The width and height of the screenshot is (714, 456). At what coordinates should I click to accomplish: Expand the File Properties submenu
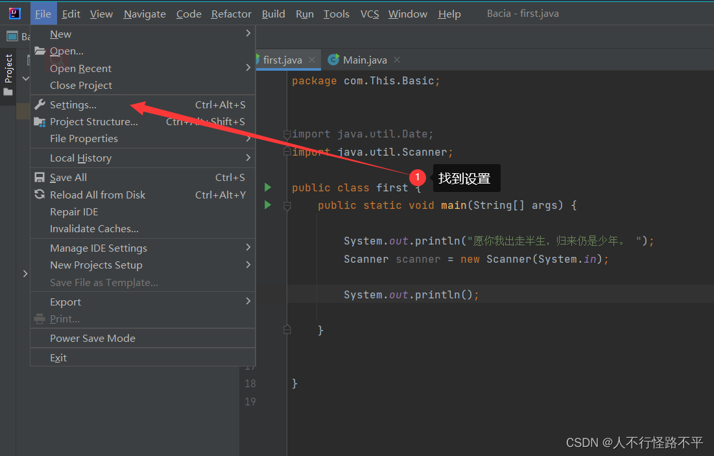(248, 138)
